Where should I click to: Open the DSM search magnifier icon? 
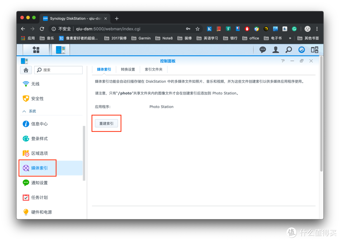coord(288,50)
